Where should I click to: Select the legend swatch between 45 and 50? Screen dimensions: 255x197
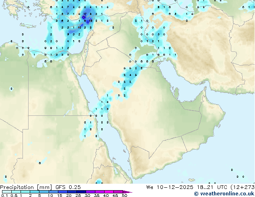[x=118, y=192]
